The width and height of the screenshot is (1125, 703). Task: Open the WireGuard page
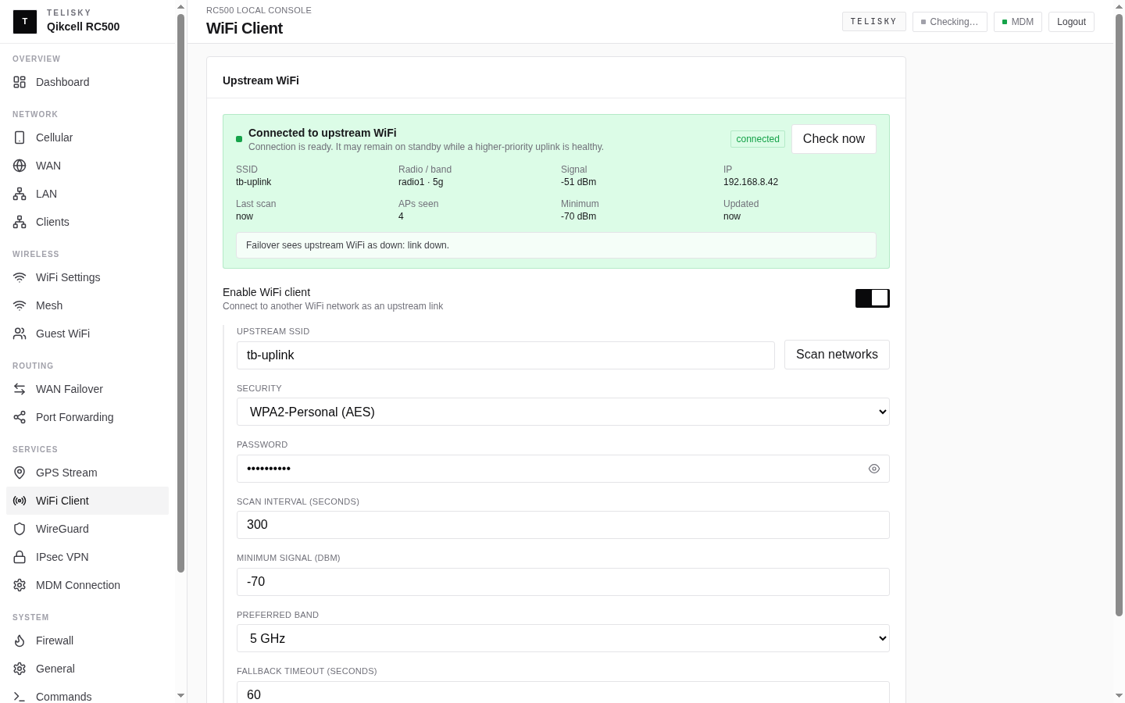(x=87, y=529)
